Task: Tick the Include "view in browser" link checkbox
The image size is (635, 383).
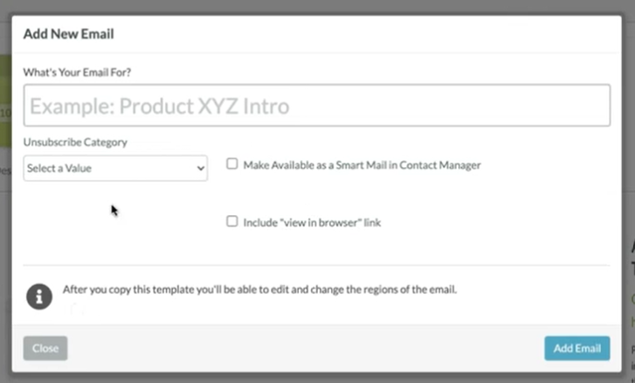Action: 232,222
